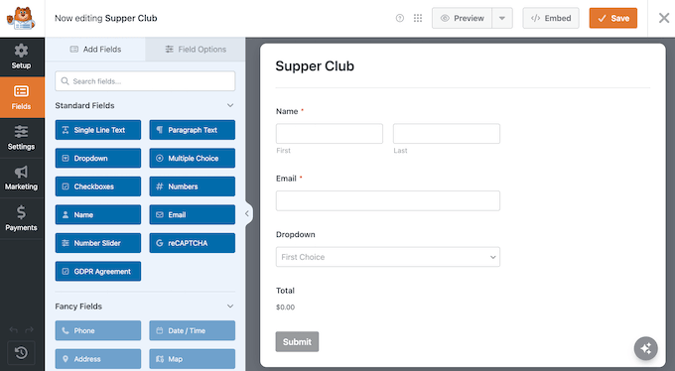Add a Phone fancy field
The image size is (675, 371).
point(98,330)
